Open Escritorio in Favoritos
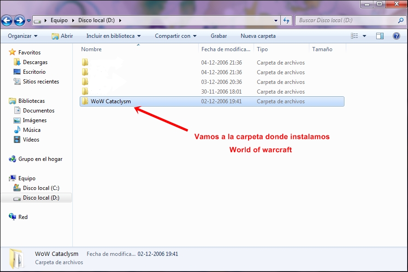This screenshot has height=272, width=408. (x=34, y=72)
